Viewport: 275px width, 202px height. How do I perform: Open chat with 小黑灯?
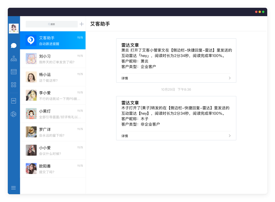click(x=53, y=114)
